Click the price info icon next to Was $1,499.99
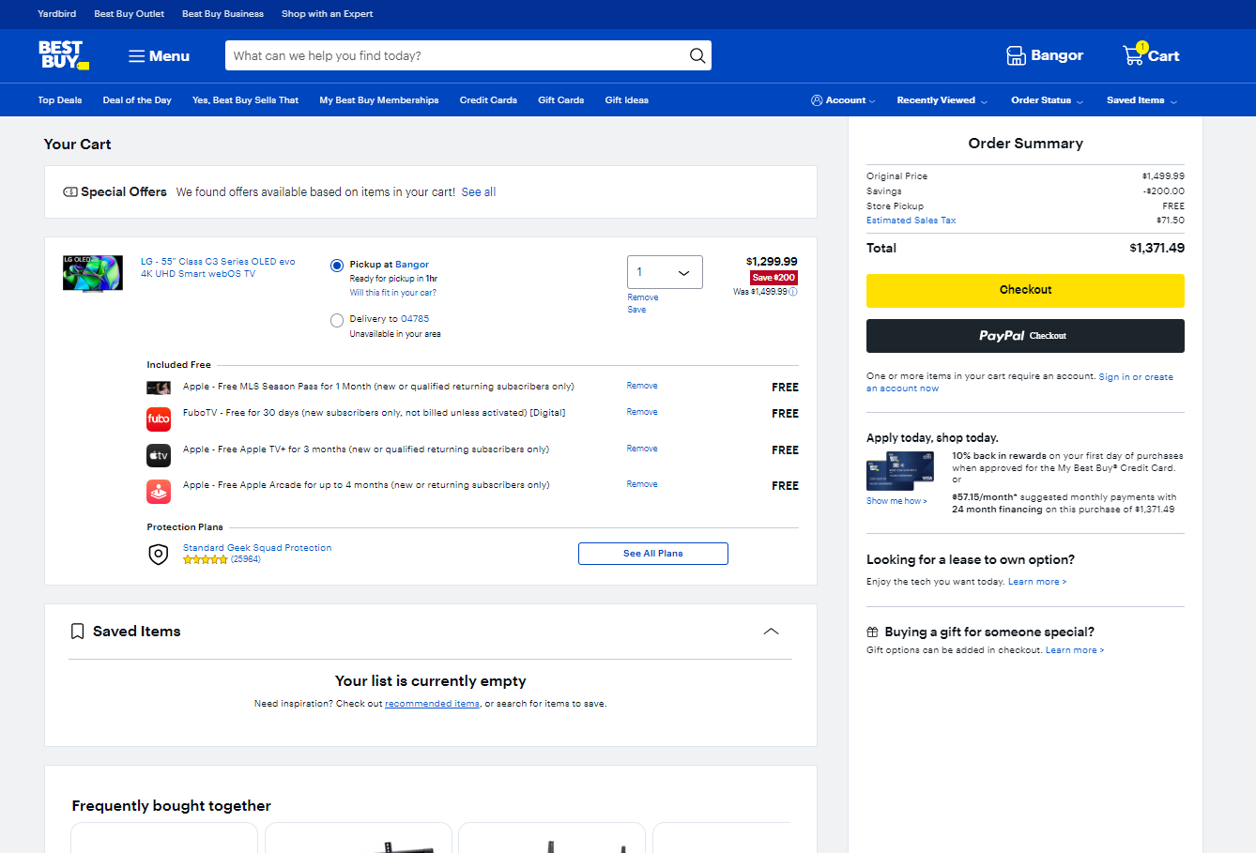1256x853 pixels. point(793,292)
